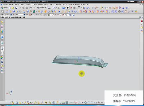Click the green gear feature icon
This screenshot has width=144, height=106.
pyautogui.click(x=34, y=12)
